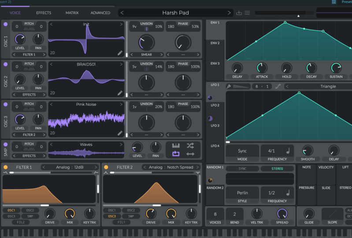Switch to the ADVANCED tab
This screenshot has height=238, width=352.
point(100,13)
